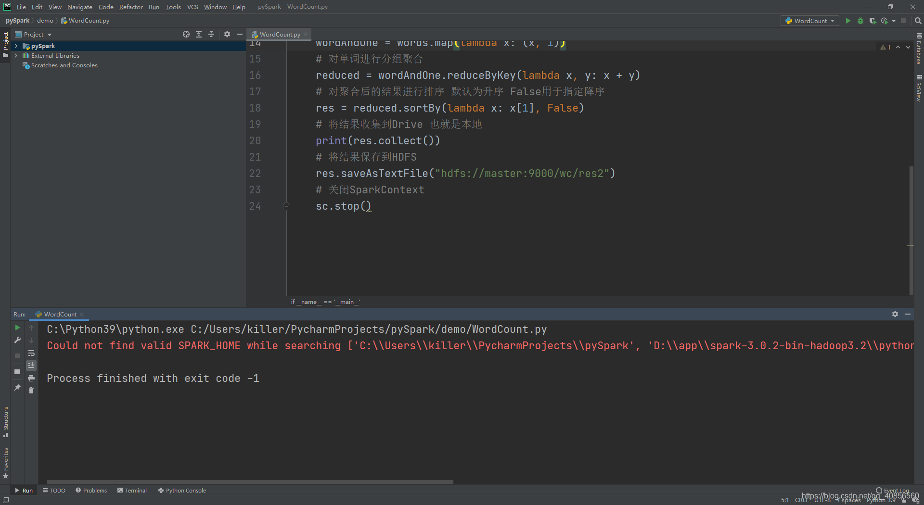
Task: Toggle pin tab in Run panel
Action: pyautogui.click(x=17, y=388)
